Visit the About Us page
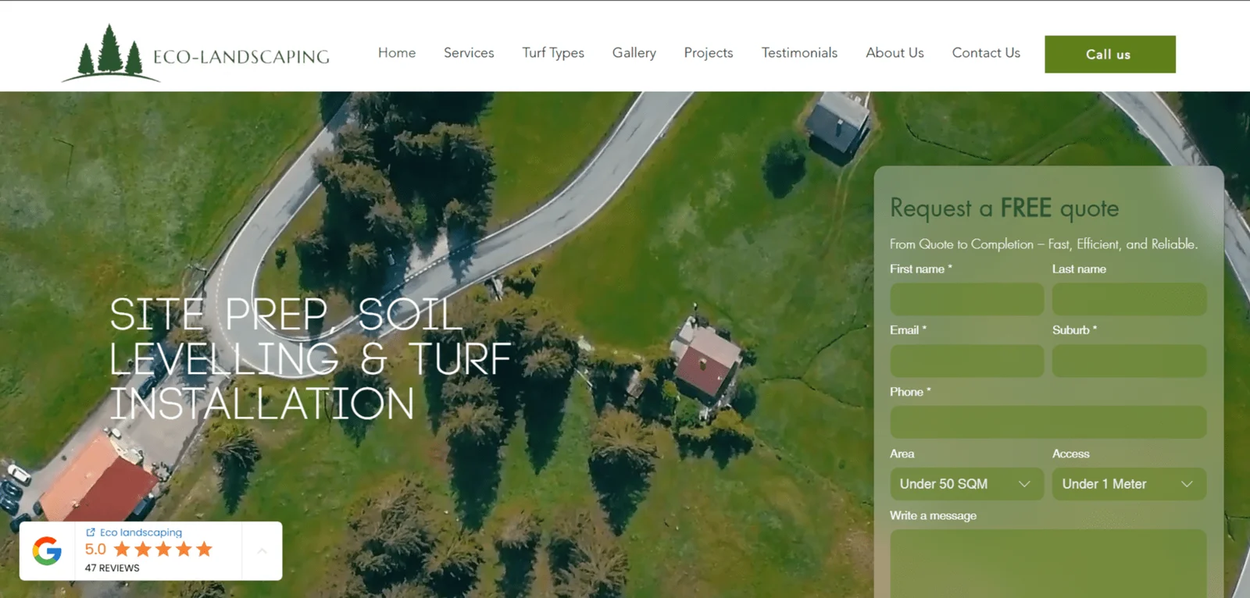Image resolution: width=1250 pixels, height=598 pixels. point(895,53)
